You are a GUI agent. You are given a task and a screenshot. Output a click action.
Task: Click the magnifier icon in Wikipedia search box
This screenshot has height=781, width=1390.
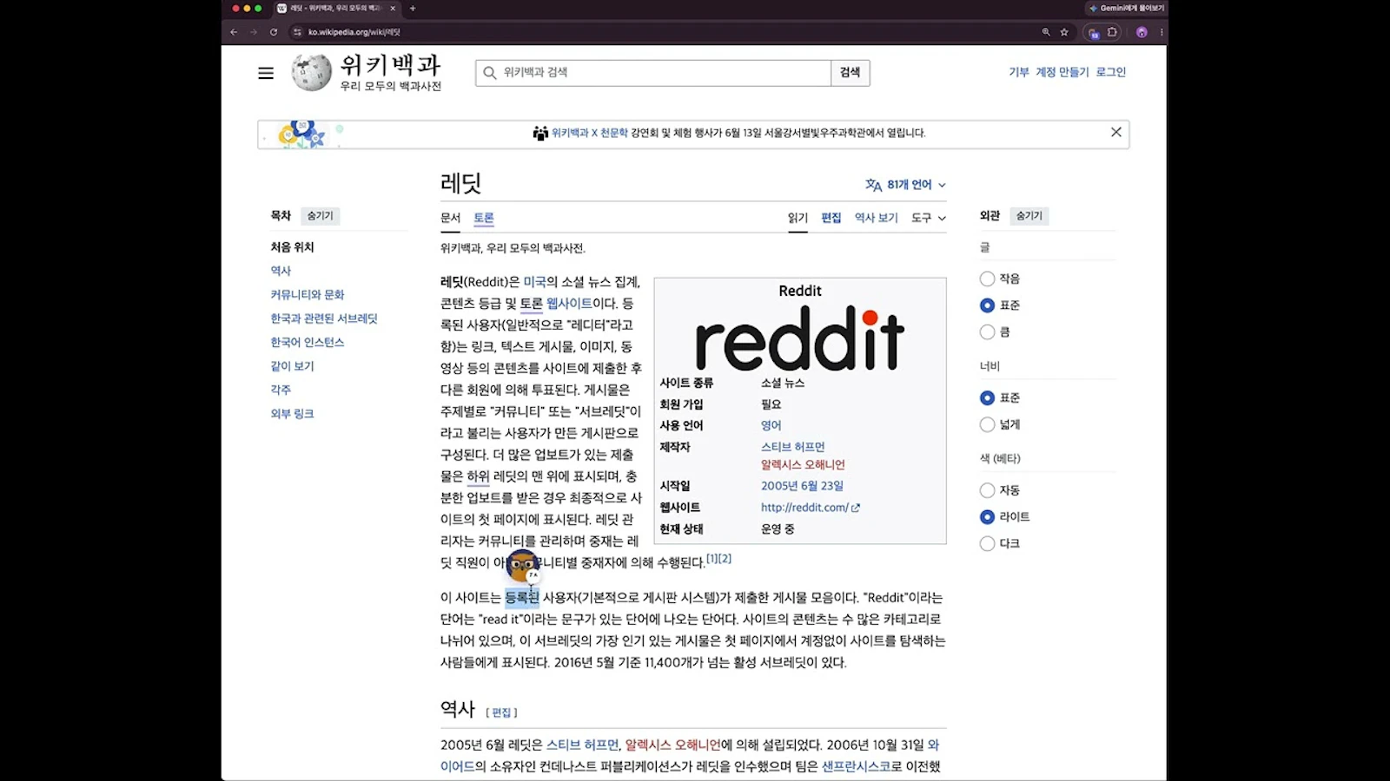pos(490,73)
